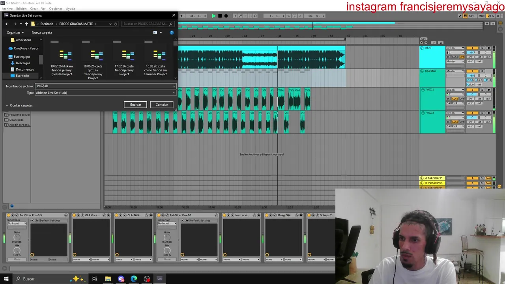Select BEAT track volume field -8.7
The height and width of the screenshot is (284, 505).
pos(472,52)
